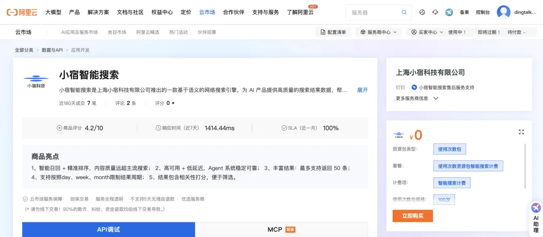Click the search magnifier icon
The width and height of the screenshot is (543, 237).
404,13
